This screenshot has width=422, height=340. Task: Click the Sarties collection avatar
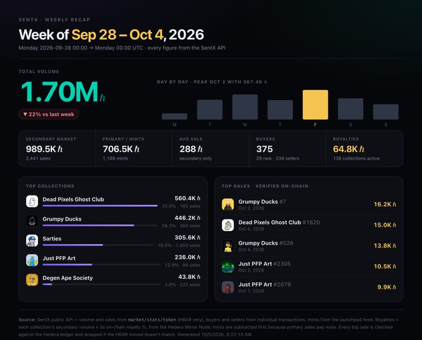click(32, 241)
